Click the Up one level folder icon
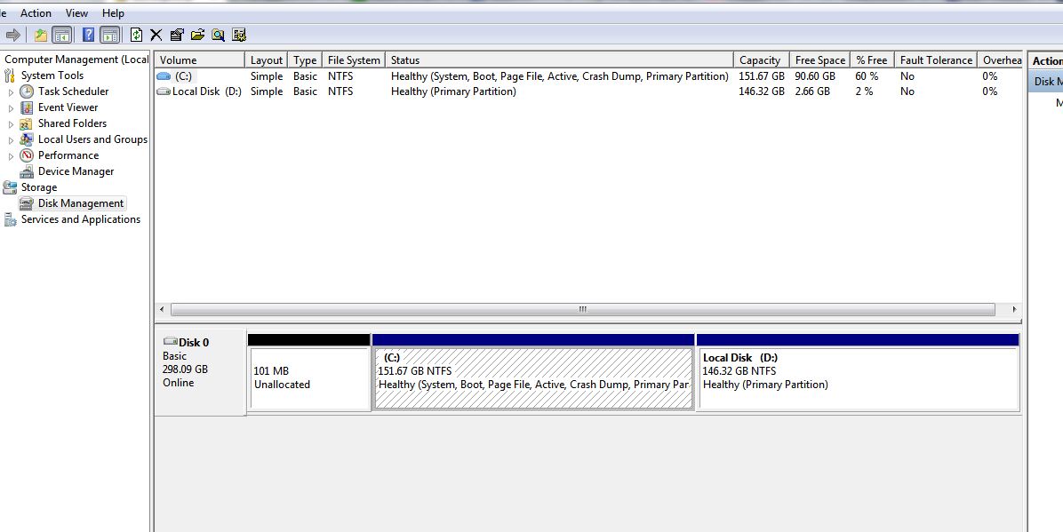 click(x=41, y=35)
